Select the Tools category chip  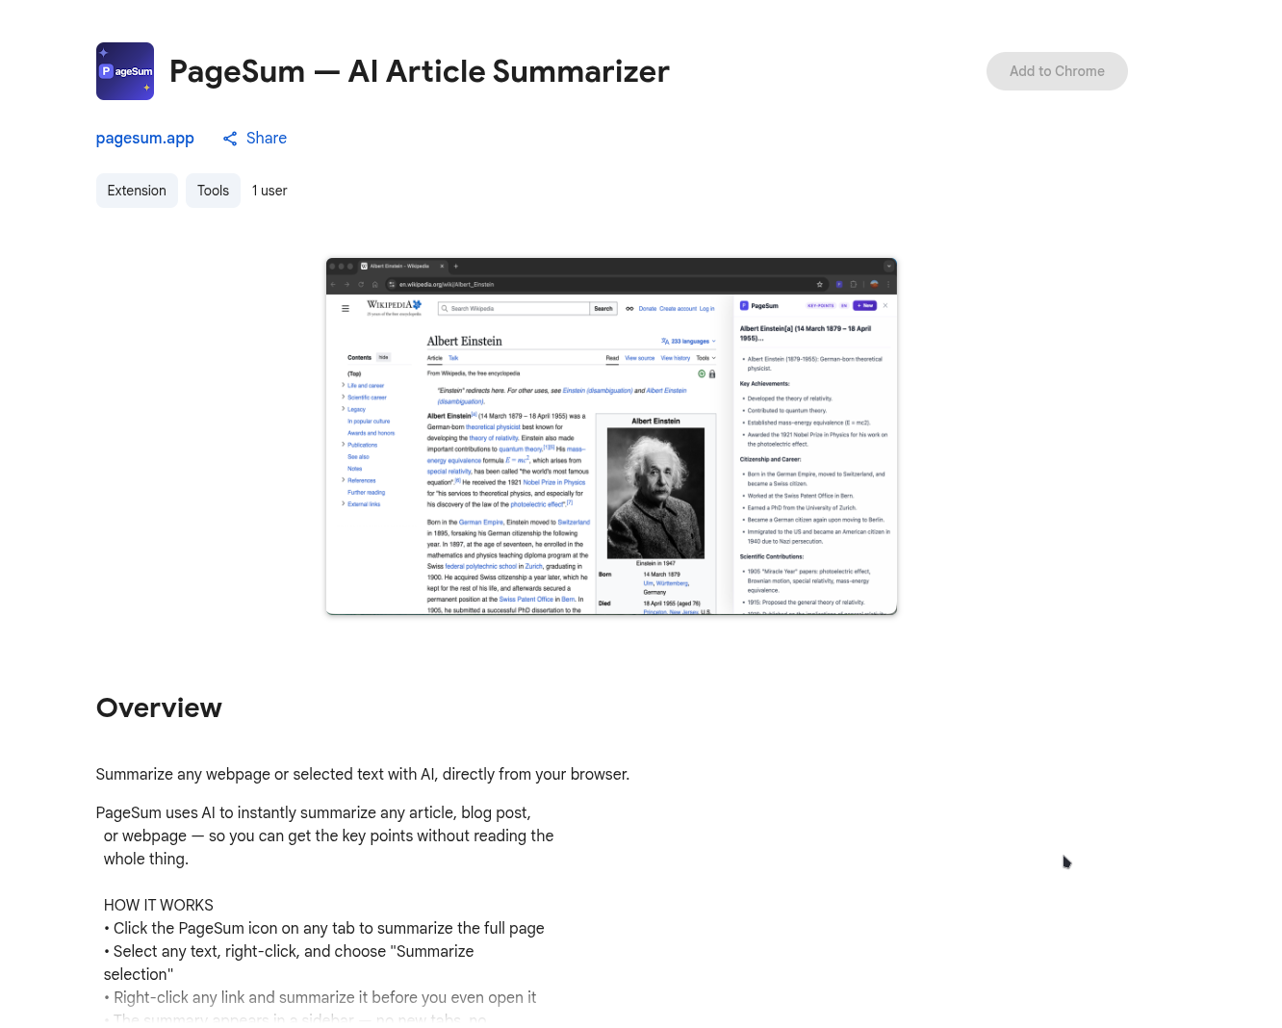point(213,191)
